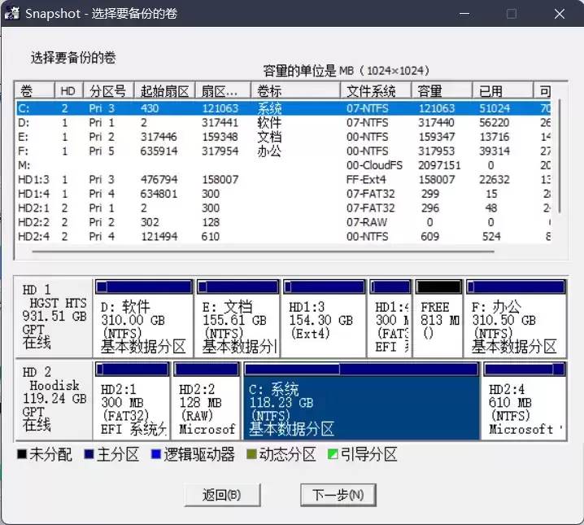The height and width of the screenshot is (525, 584).
Task: Select C: 系统 118.23 GB partition block
Action: point(361,400)
